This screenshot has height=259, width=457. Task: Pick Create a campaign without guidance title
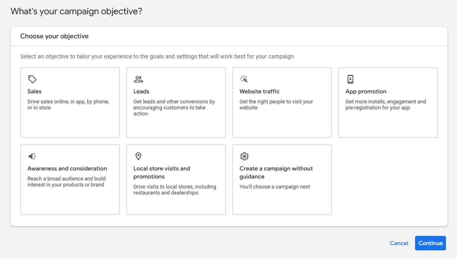point(276,172)
